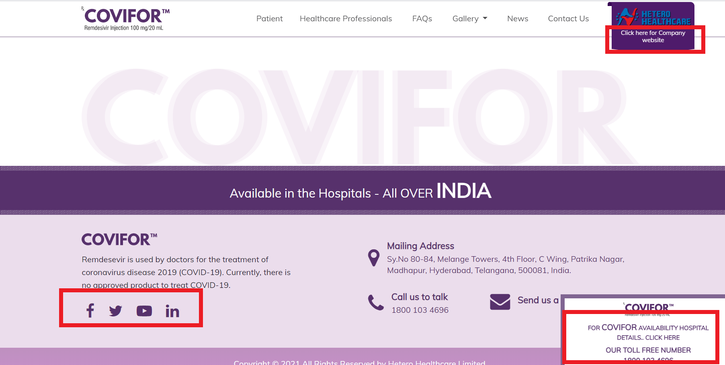Click 'OUR TOLL FREE NUMBER' in popup
The height and width of the screenshot is (365, 725).
[x=648, y=350]
